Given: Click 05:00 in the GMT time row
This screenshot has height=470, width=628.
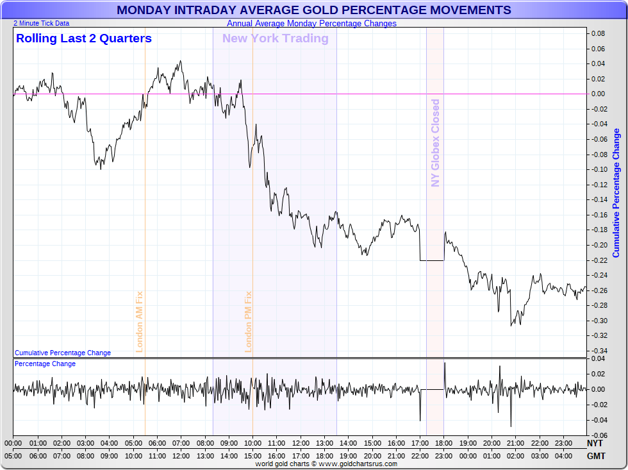Looking at the screenshot, I should pyautogui.click(x=13, y=456).
